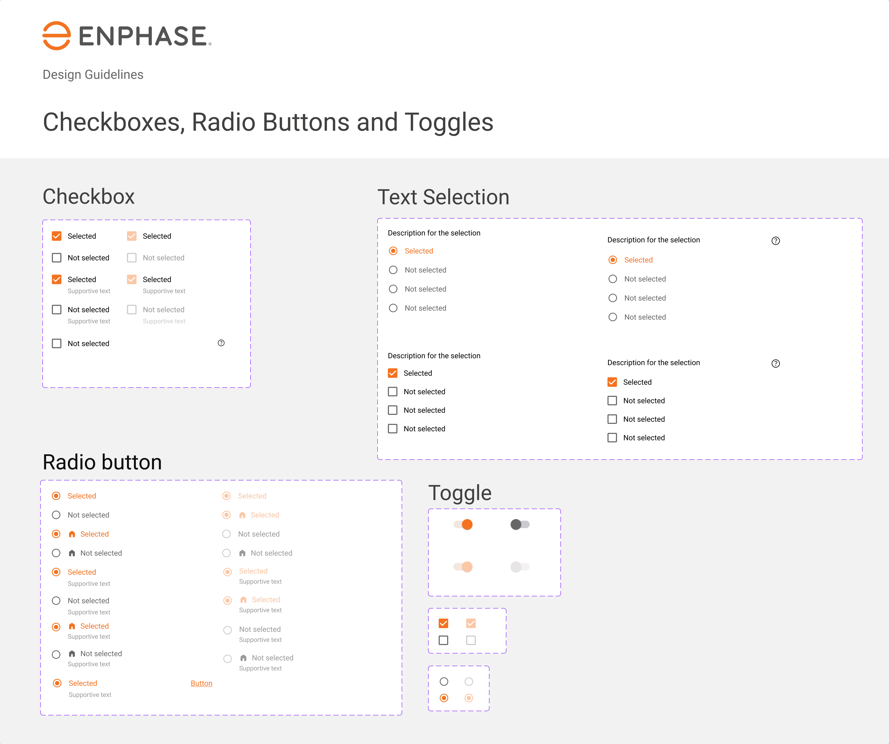The width and height of the screenshot is (889, 744).
Task: Select the second radio option in top-left Text Selection group
Action: click(x=393, y=270)
